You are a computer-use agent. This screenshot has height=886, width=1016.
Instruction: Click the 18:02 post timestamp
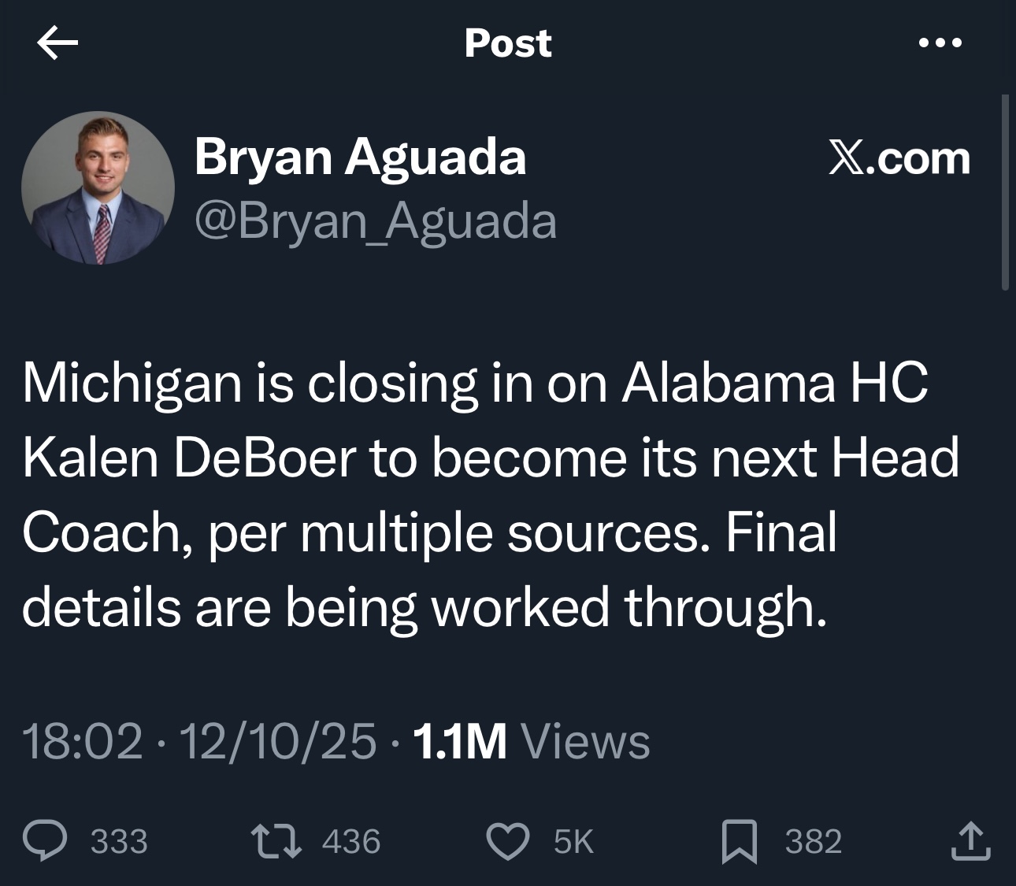pos(83,742)
